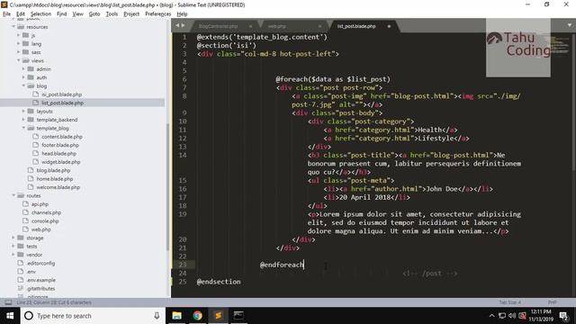Screen dimensions: 576x324
Task: Close the web.php tab
Action: (319, 26)
